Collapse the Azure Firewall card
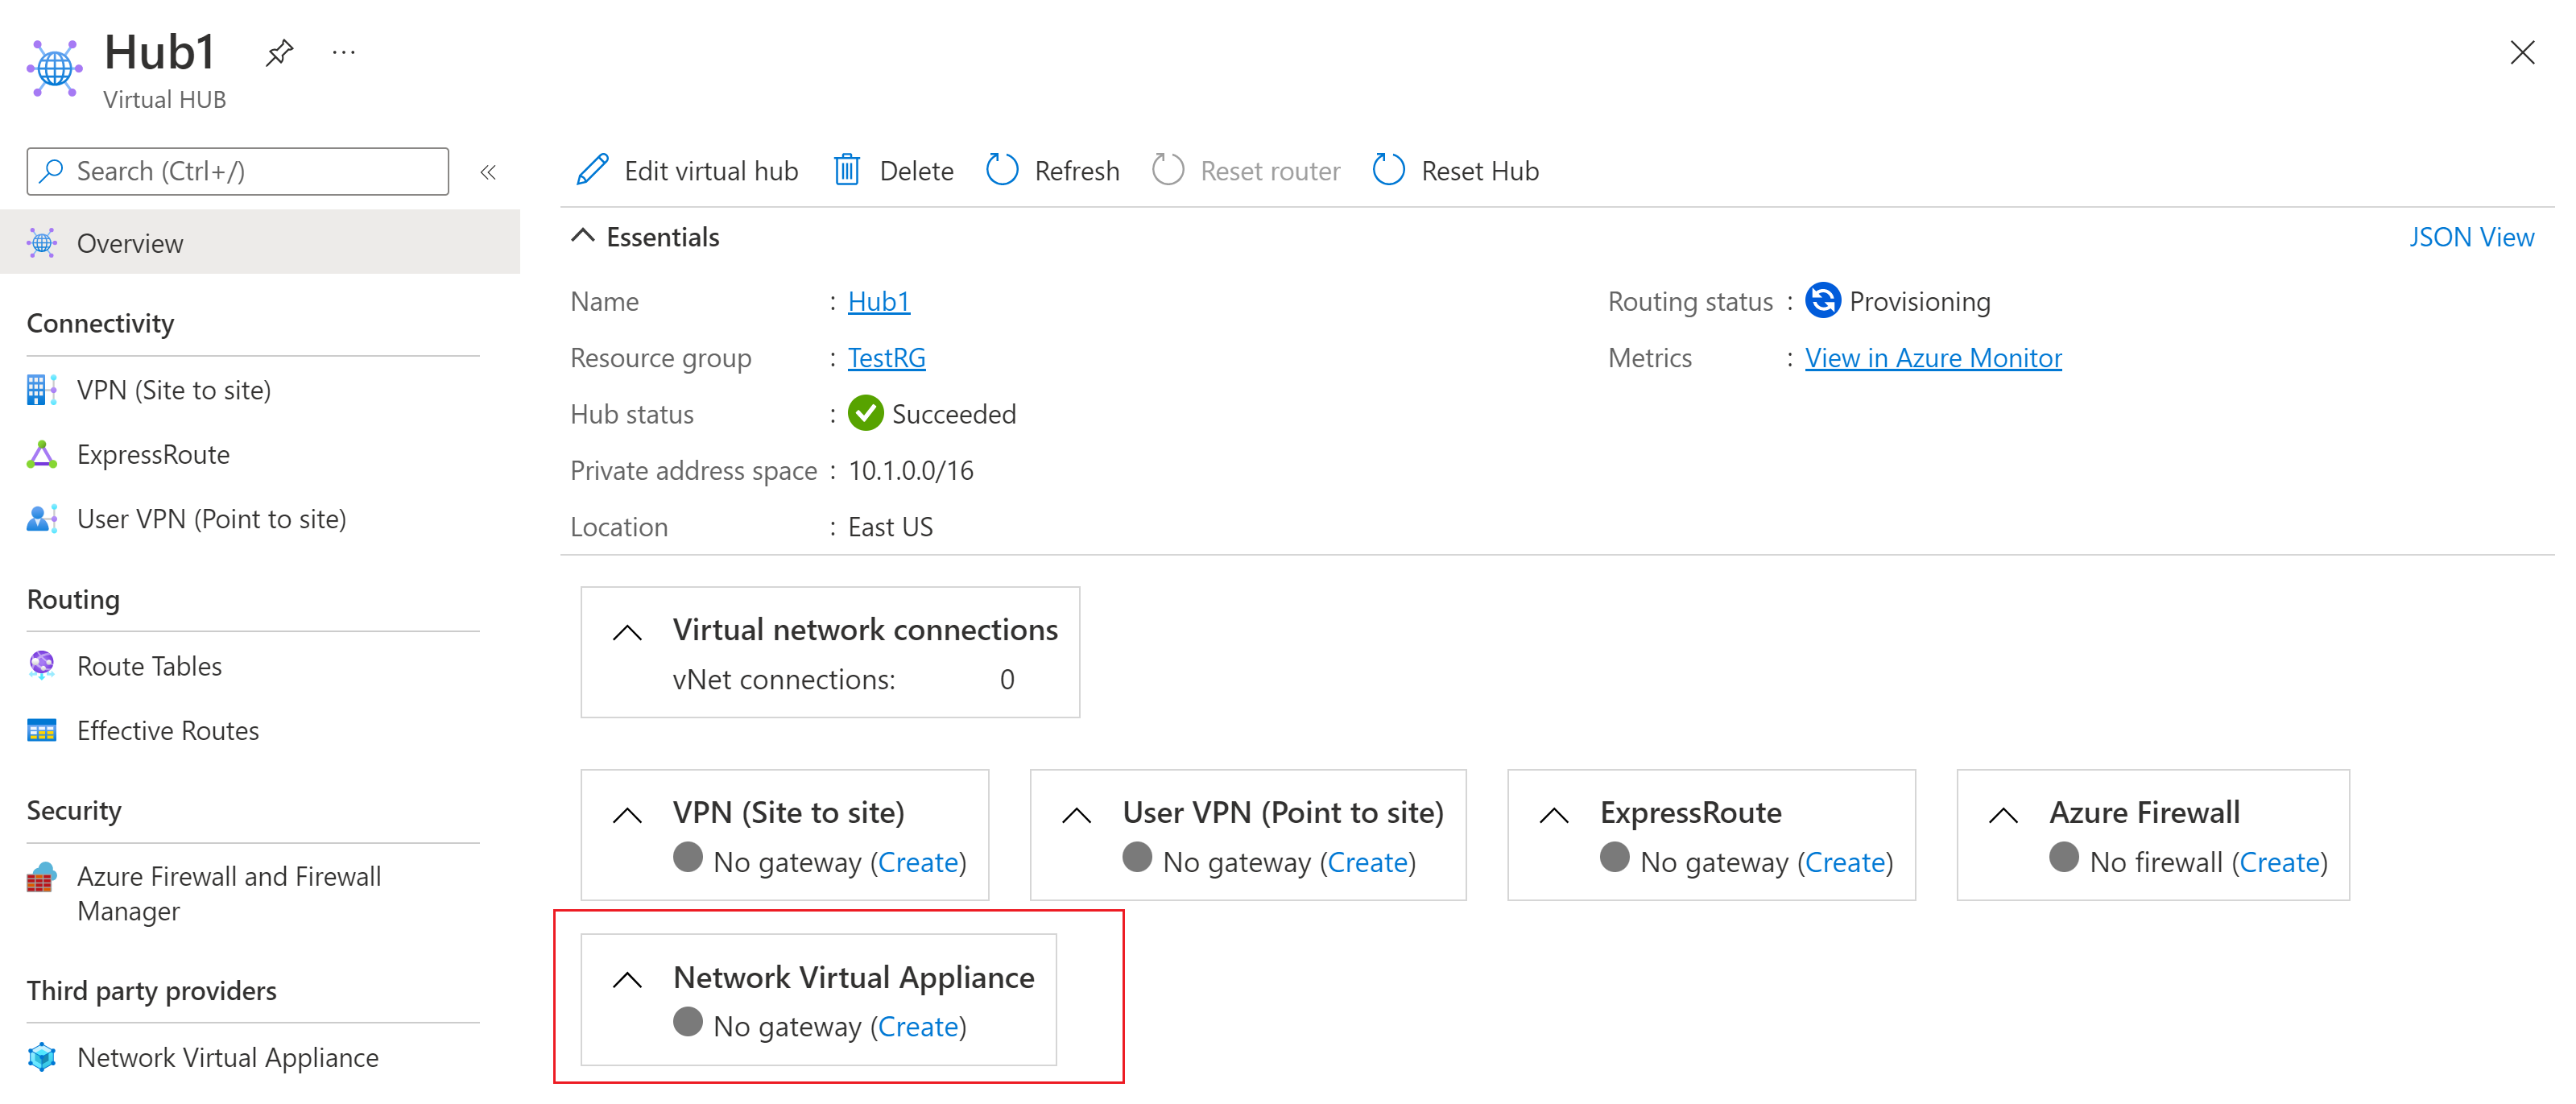This screenshot has height=1104, width=2576. pyautogui.click(x=2003, y=815)
